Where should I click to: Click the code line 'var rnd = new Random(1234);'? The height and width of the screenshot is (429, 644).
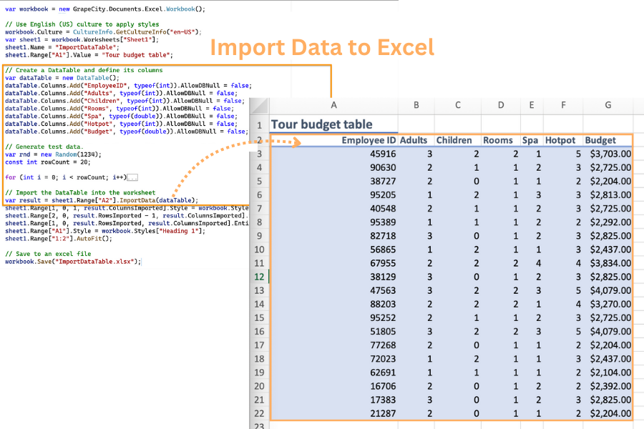click(53, 154)
